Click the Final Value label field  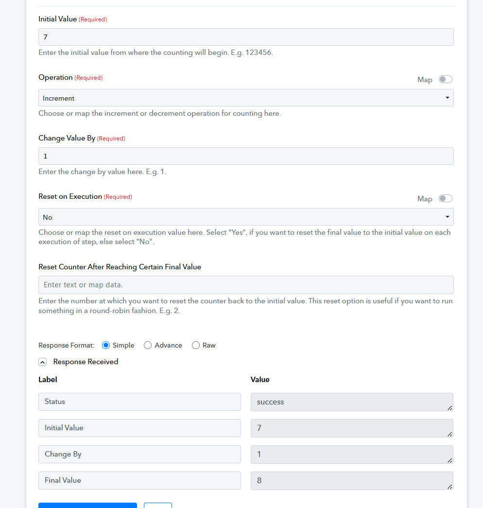[x=139, y=480]
